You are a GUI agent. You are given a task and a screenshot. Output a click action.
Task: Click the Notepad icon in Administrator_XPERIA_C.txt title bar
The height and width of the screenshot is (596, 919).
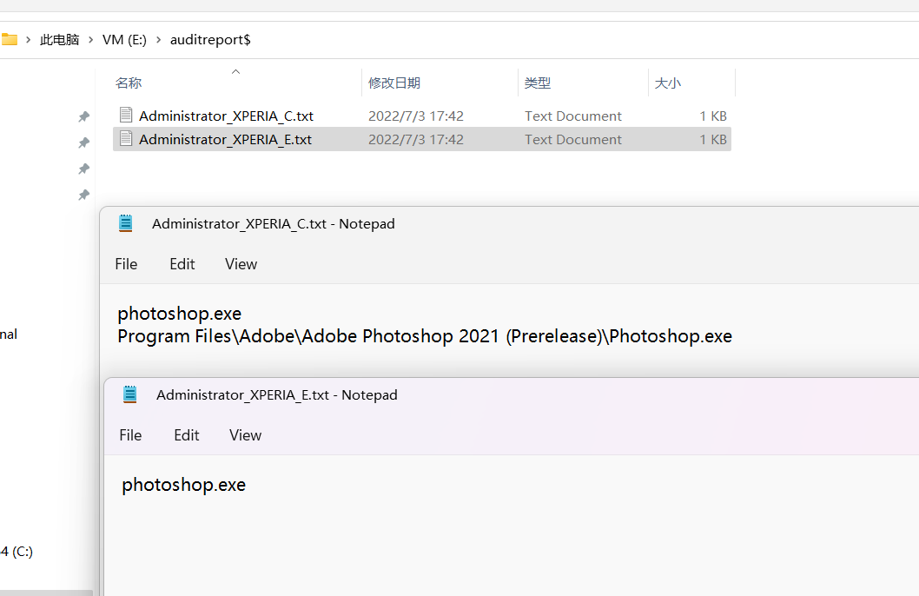point(126,222)
